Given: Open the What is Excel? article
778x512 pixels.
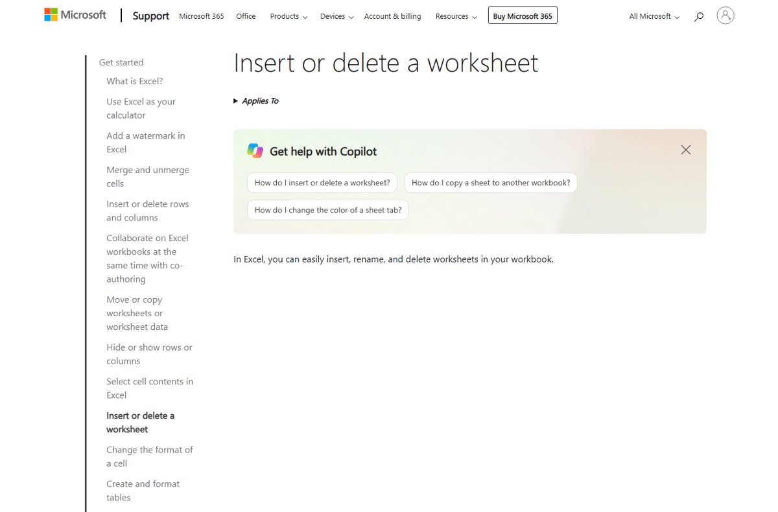Looking at the screenshot, I should [135, 81].
